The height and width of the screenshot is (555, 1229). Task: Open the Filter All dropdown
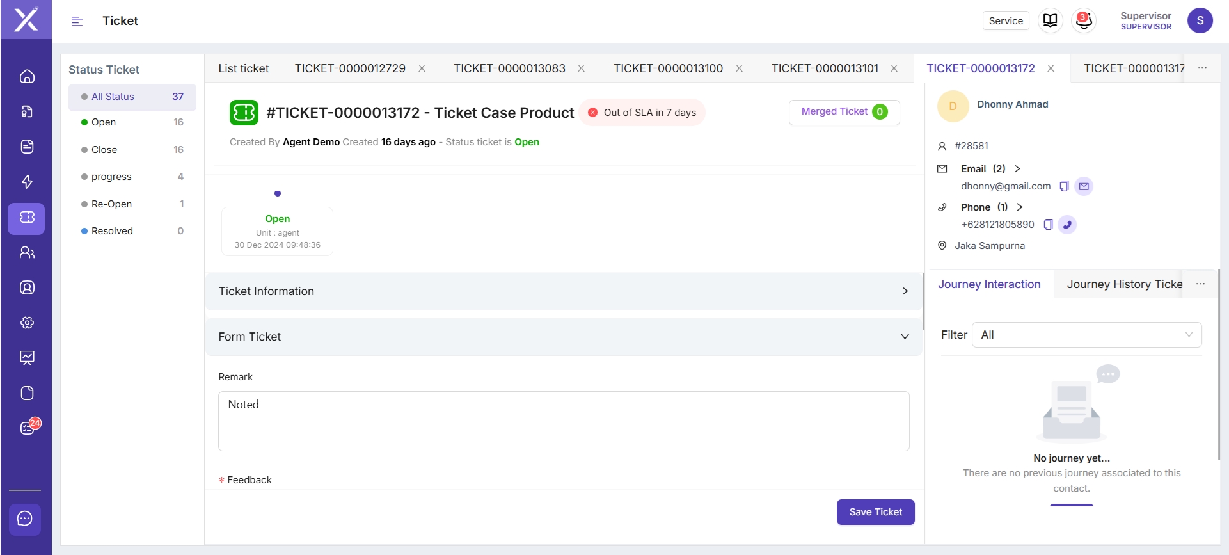click(1086, 335)
